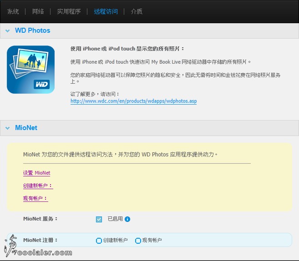Follow the 创建新帐户 link in yellow box
This screenshot has height=261, width=299.
point(38,186)
